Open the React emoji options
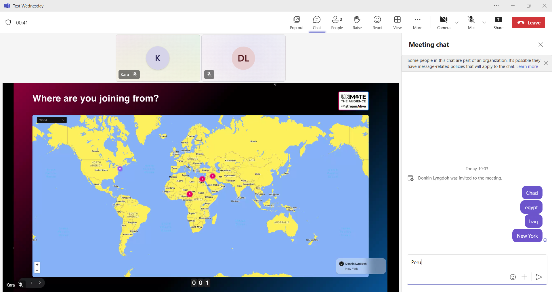The image size is (552, 292). click(x=377, y=23)
